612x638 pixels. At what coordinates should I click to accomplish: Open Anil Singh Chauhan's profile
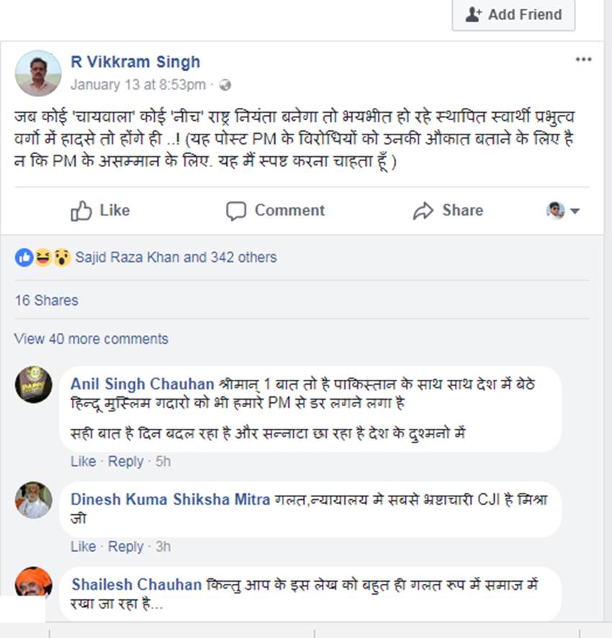pyautogui.click(x=142, y=384)
